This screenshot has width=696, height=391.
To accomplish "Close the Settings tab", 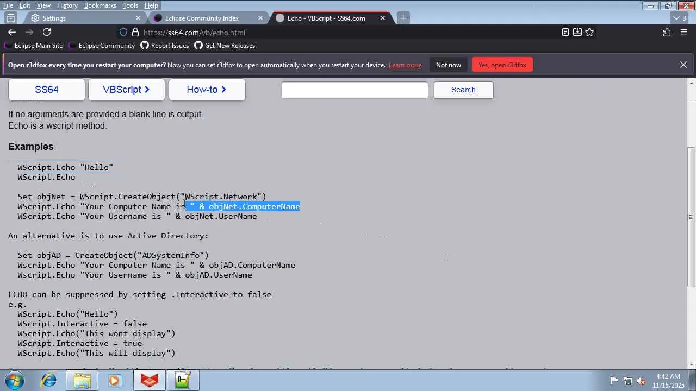I will click(x=139, y=18).
